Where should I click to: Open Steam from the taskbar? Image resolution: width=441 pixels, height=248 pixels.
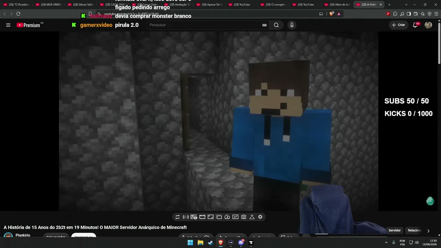click(x=210, y=242)
